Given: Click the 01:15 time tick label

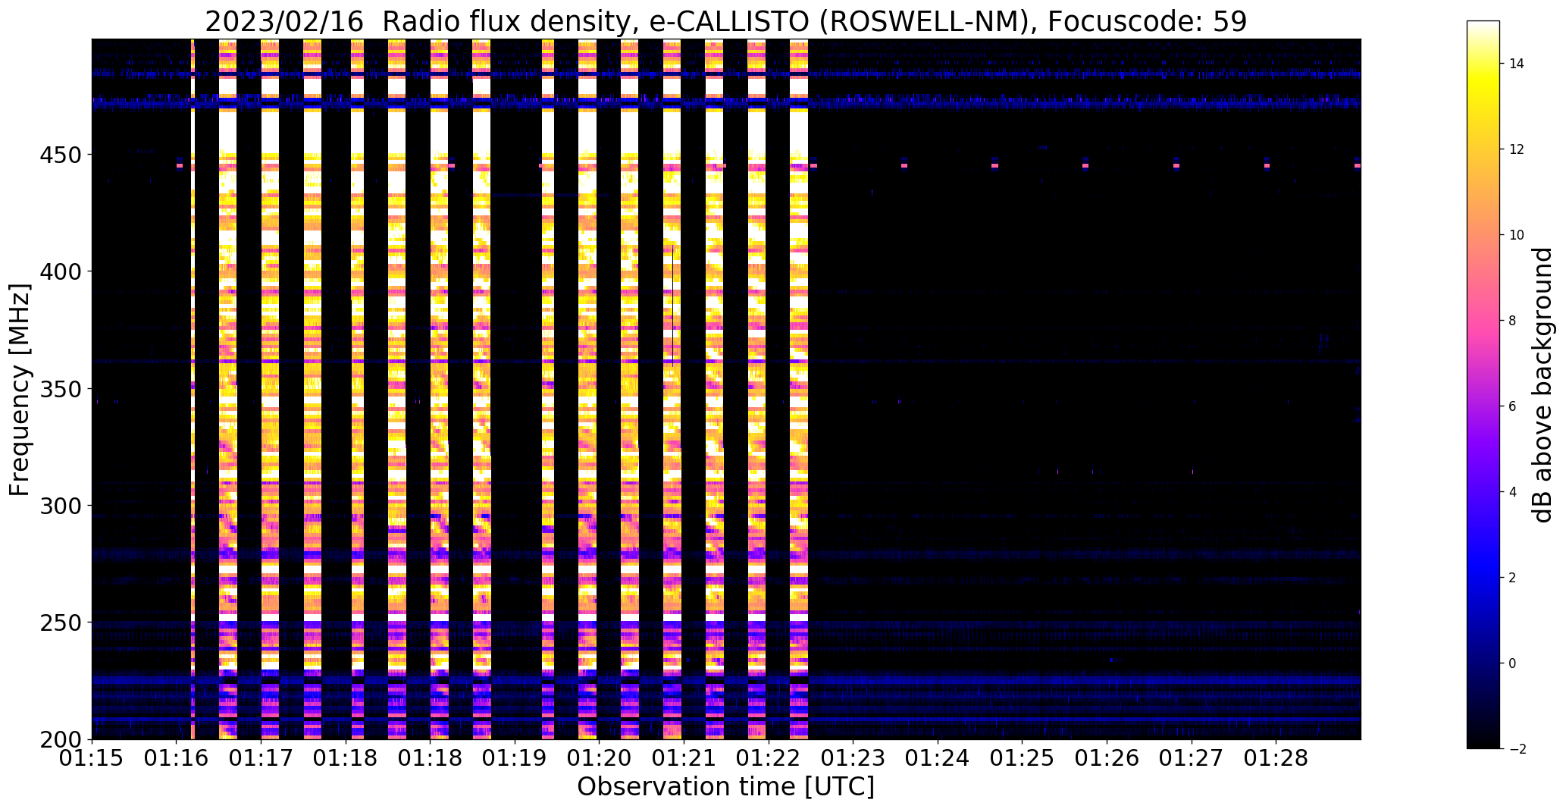Looking at the screenshot, I should 92,758.
